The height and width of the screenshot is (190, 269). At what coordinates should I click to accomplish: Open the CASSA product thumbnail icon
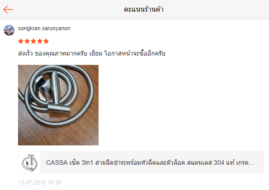29,162
